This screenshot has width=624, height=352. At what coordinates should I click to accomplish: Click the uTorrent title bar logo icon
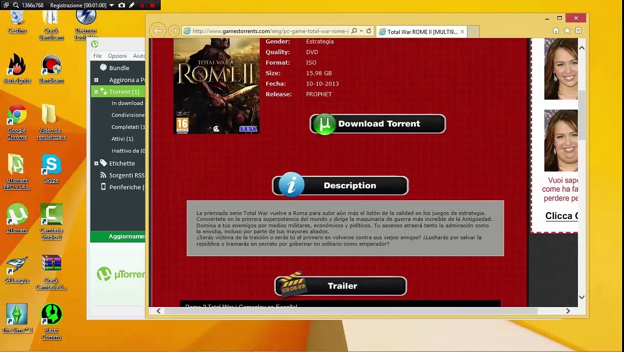(94, 44)
